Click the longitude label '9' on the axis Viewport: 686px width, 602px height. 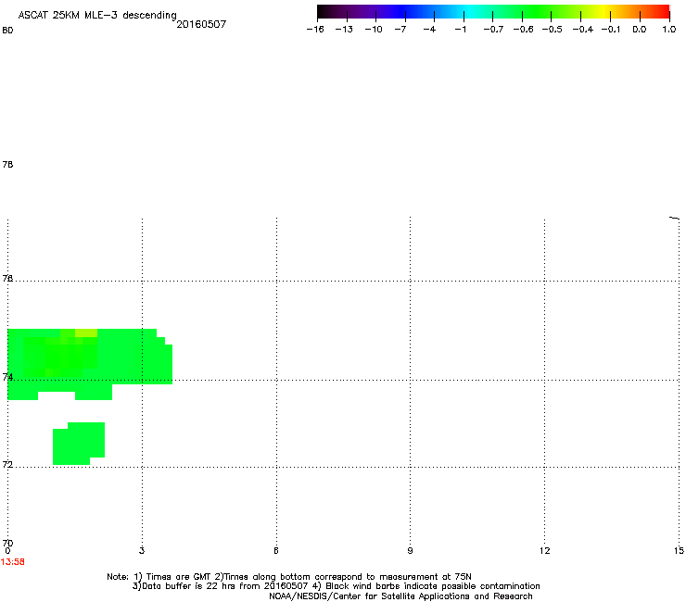click(x=410, y=551)
